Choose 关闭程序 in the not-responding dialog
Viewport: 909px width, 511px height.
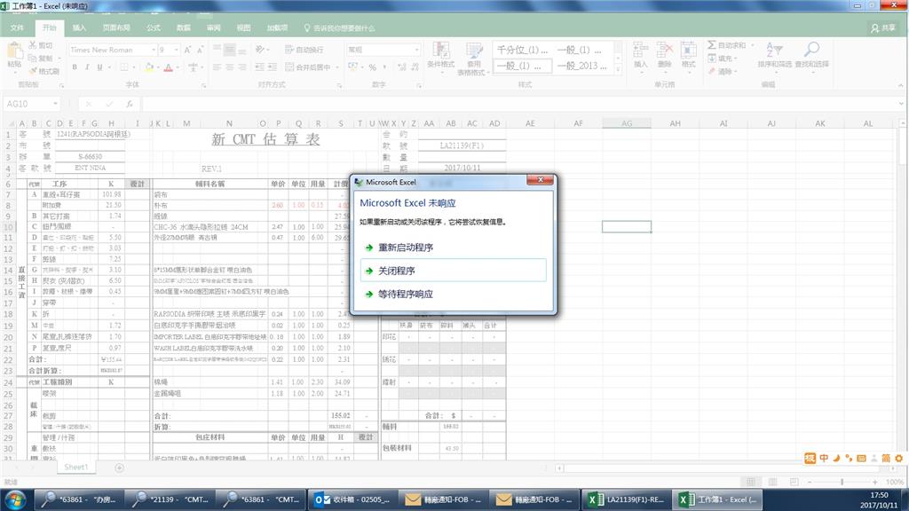(453, 271)
